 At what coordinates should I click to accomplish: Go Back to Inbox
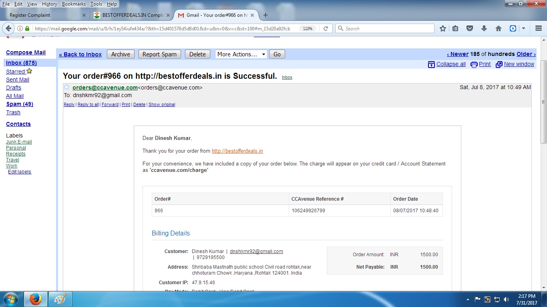[x=80, y=54]
